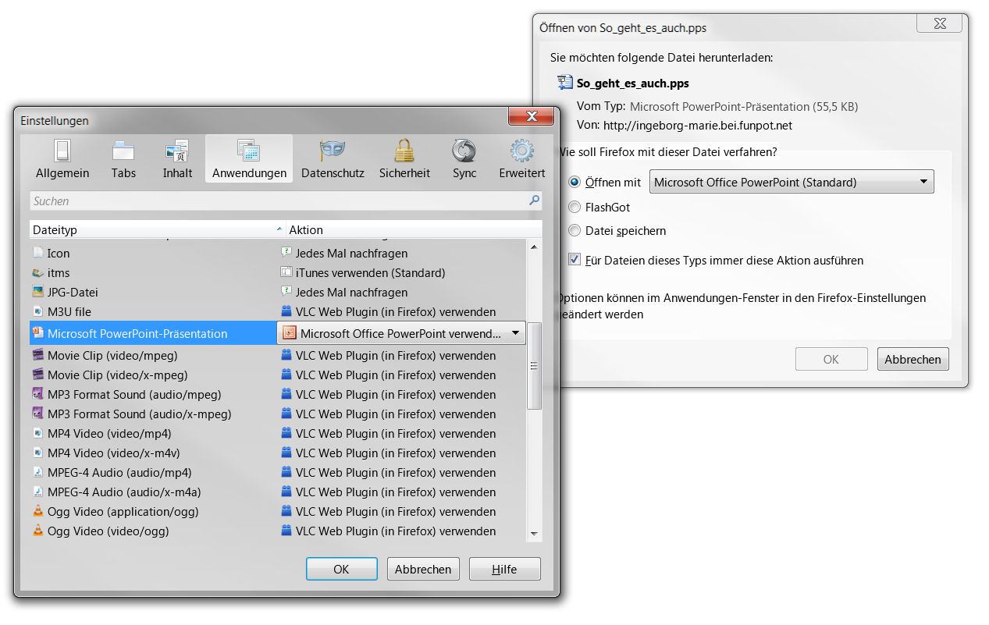This screenshot has width=989, height=625.
Task: Open the Tabs settings icon
Action: (x=123, y=151)
